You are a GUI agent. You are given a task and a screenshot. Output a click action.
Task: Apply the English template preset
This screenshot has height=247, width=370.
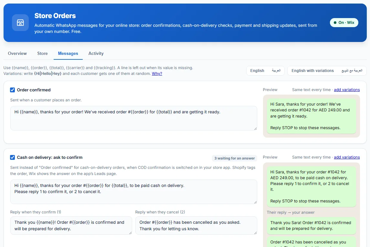(x=257, y=71)
